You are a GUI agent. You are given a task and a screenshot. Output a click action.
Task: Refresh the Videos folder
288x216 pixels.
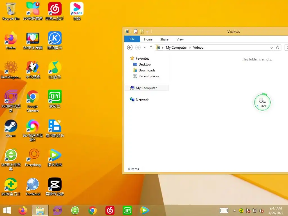point(278,48)
